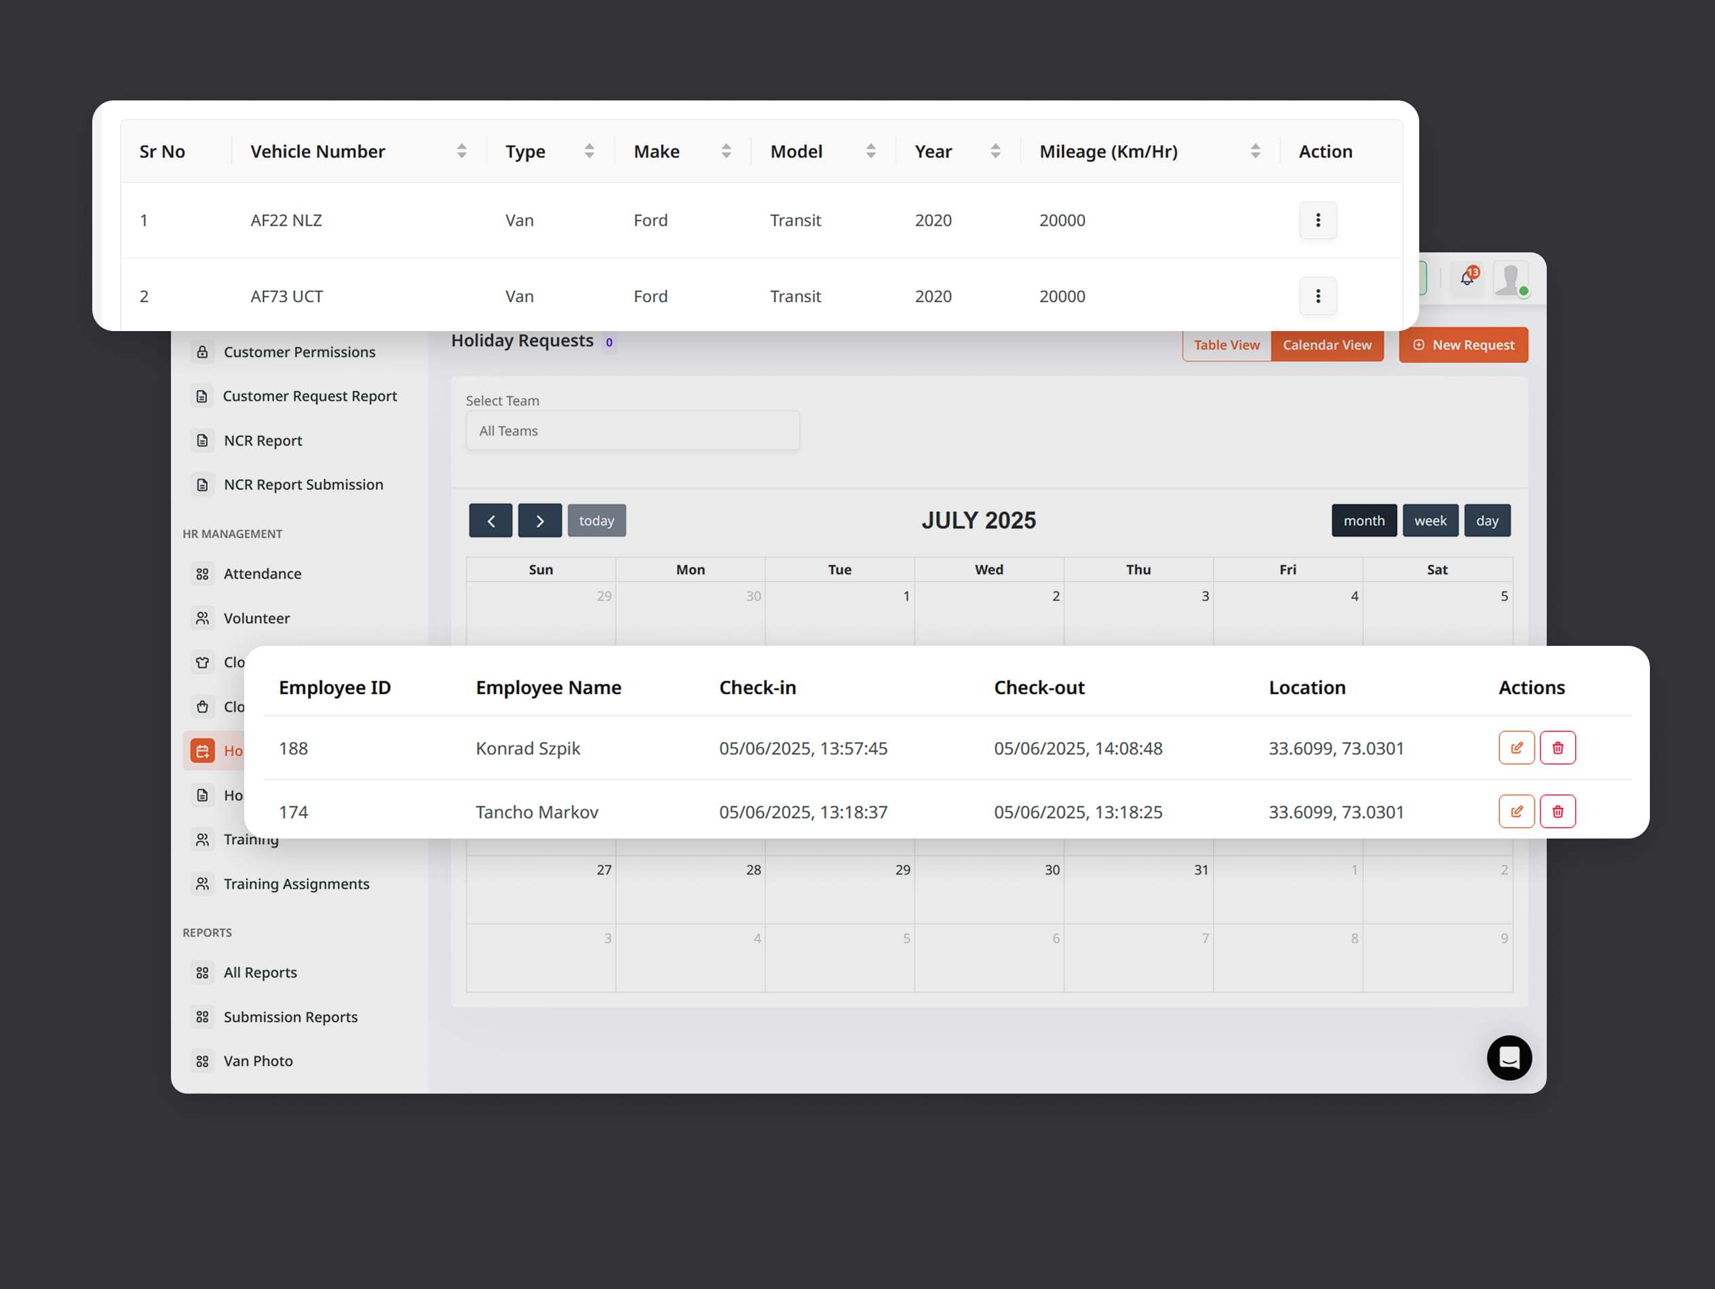1715x1289 pixels.
Task: Go to next month arrow
Action: click(539, 520)
